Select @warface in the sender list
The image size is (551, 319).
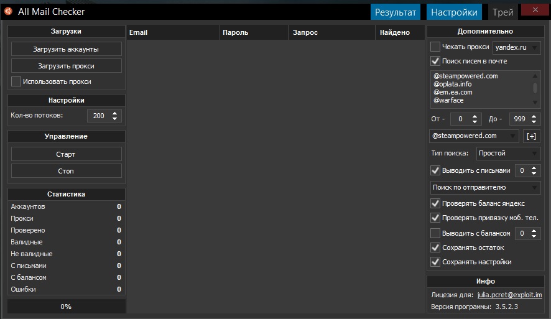pos(449,100)
